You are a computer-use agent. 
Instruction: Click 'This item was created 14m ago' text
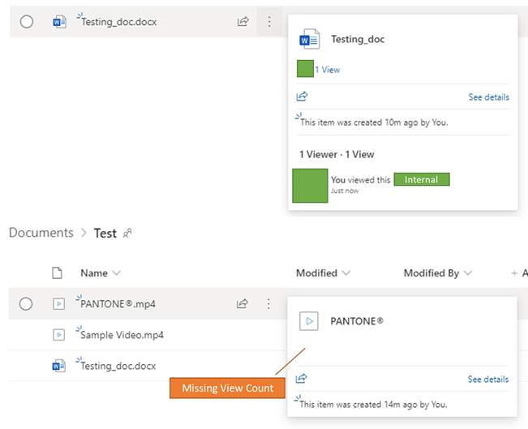click(373, 404)
